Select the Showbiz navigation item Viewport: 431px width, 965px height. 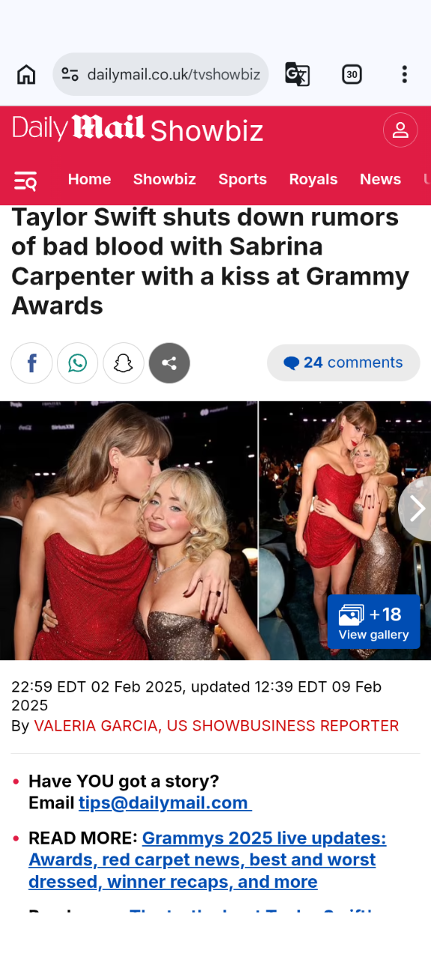[165, 179]
